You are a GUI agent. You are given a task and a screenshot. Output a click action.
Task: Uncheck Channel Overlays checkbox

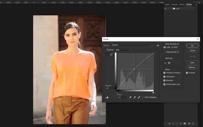tap(164, 73)
